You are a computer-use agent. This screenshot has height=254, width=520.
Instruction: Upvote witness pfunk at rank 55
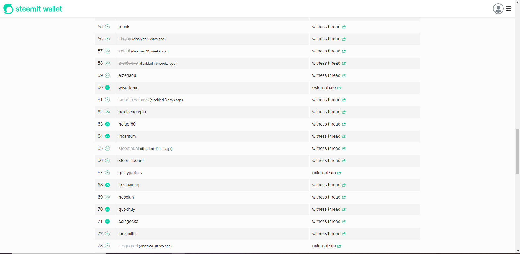[x=107, y=27]
